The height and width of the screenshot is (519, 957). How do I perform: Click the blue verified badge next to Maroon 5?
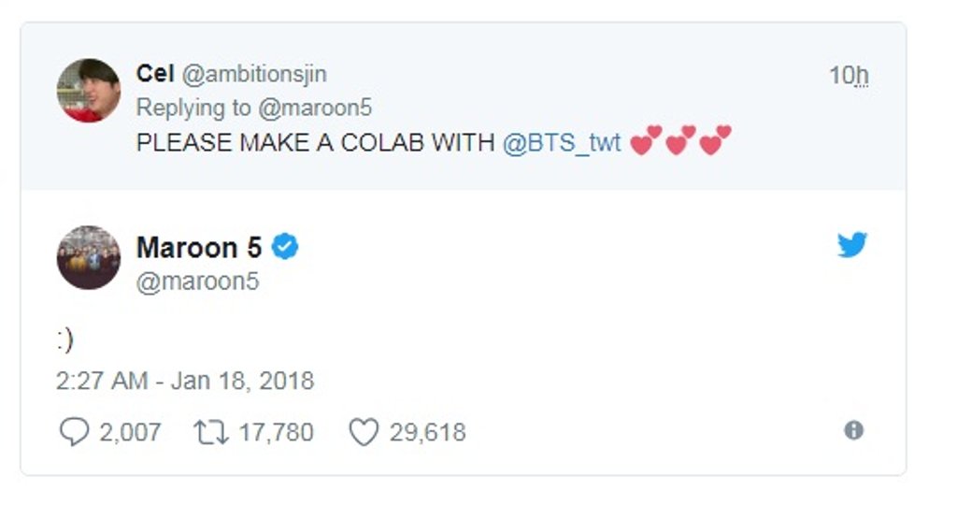285,247
